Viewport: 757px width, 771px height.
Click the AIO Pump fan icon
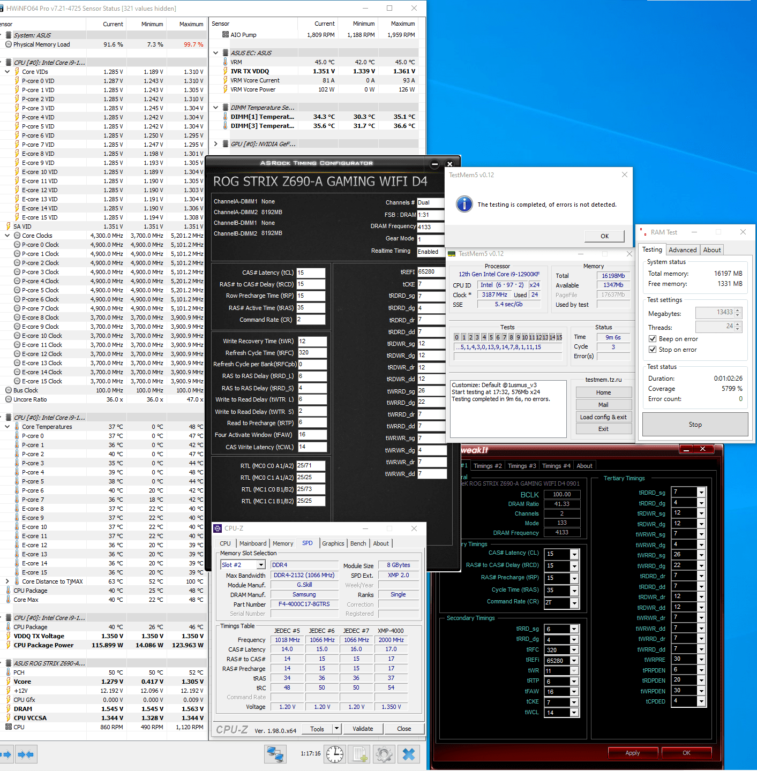(226, 35)
